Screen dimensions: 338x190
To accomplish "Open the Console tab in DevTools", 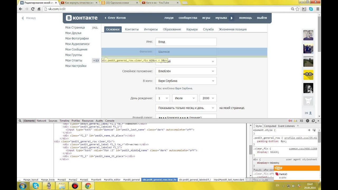I will (110, 121).
